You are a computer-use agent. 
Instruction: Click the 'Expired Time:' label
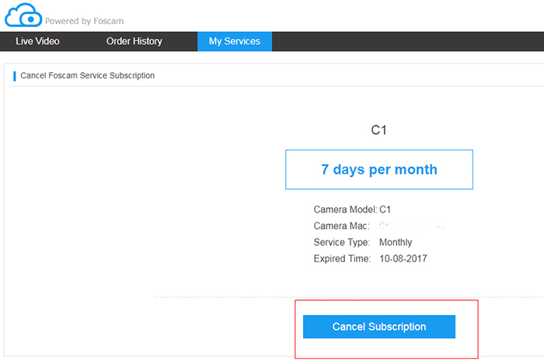pyautogui.click(x=342, y=259)
